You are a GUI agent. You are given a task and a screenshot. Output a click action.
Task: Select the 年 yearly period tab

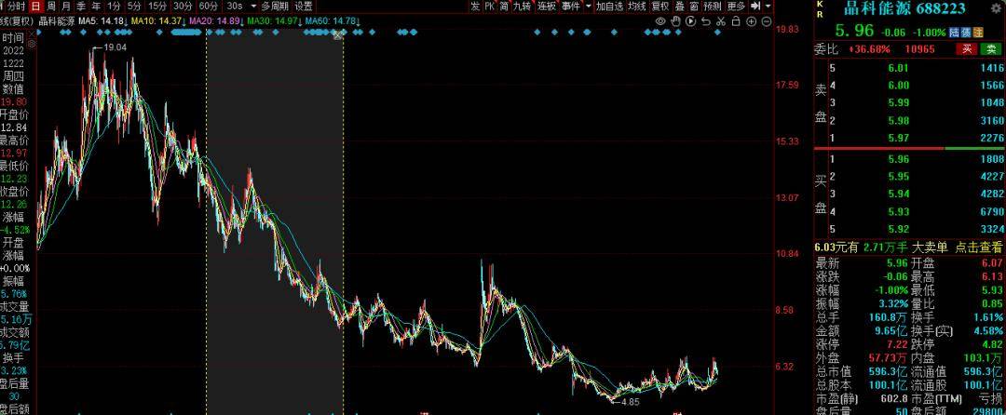pos(96,7)
